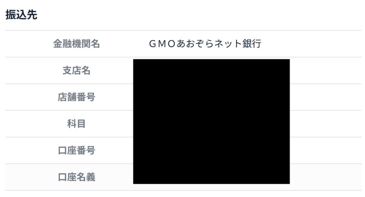This screenshot has height=197, width=365.
Task: Select the 金融機関名 row label
Action: [x=76, y=44]
